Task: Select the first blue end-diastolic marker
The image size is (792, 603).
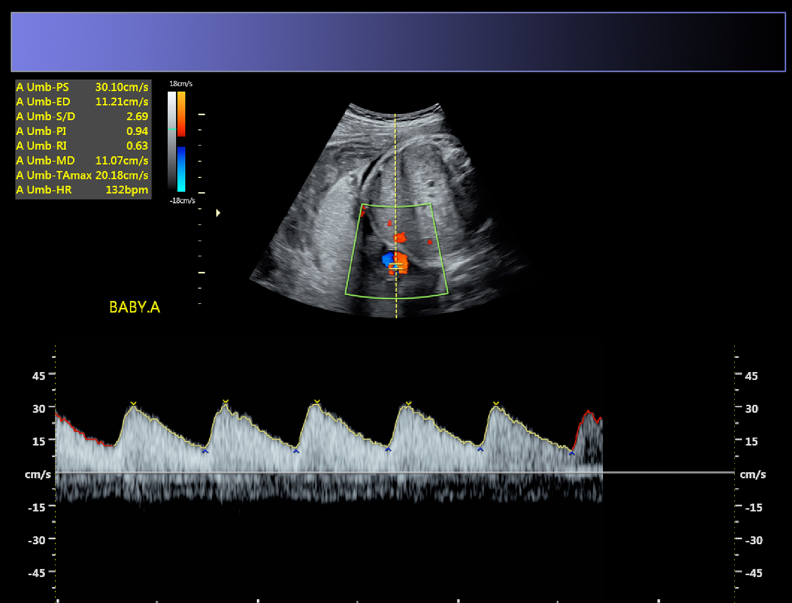Action: (205, 451)
